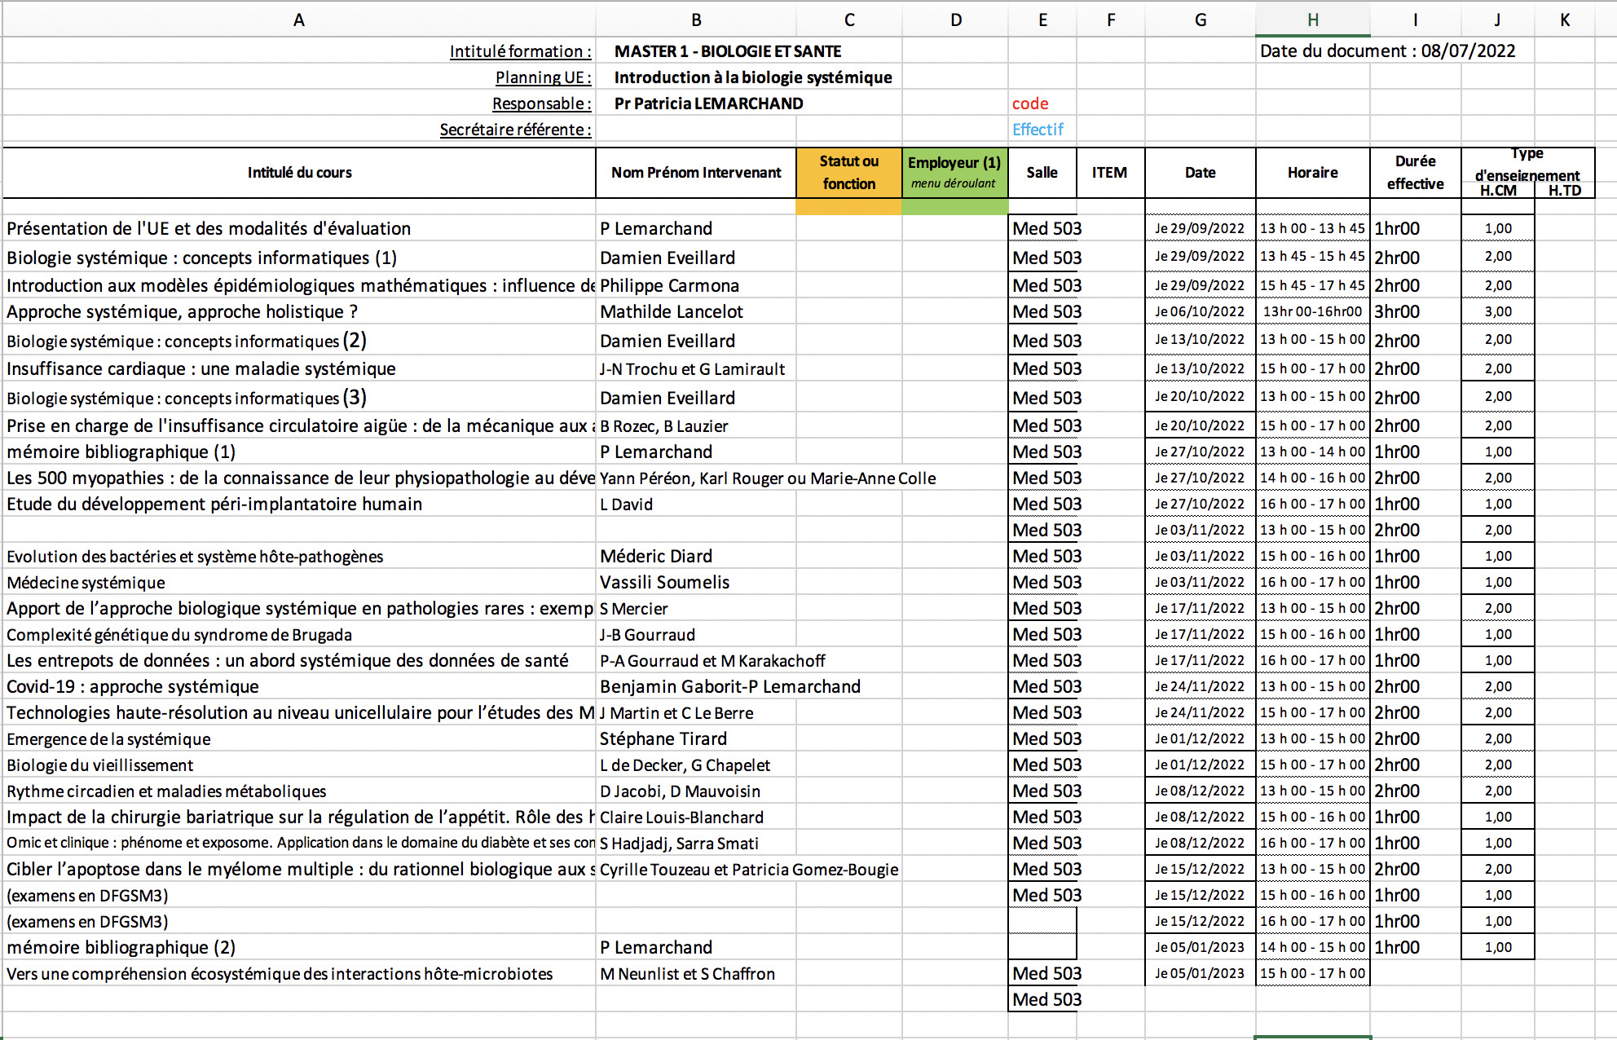
Task: Click the 'H.TD' sub-header cell
Action: 1564,191
